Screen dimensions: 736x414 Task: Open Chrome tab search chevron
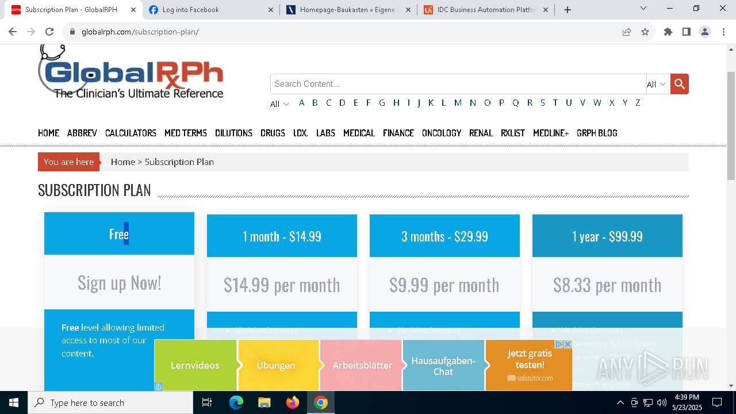pyautogui.click(x=643, y=9)
